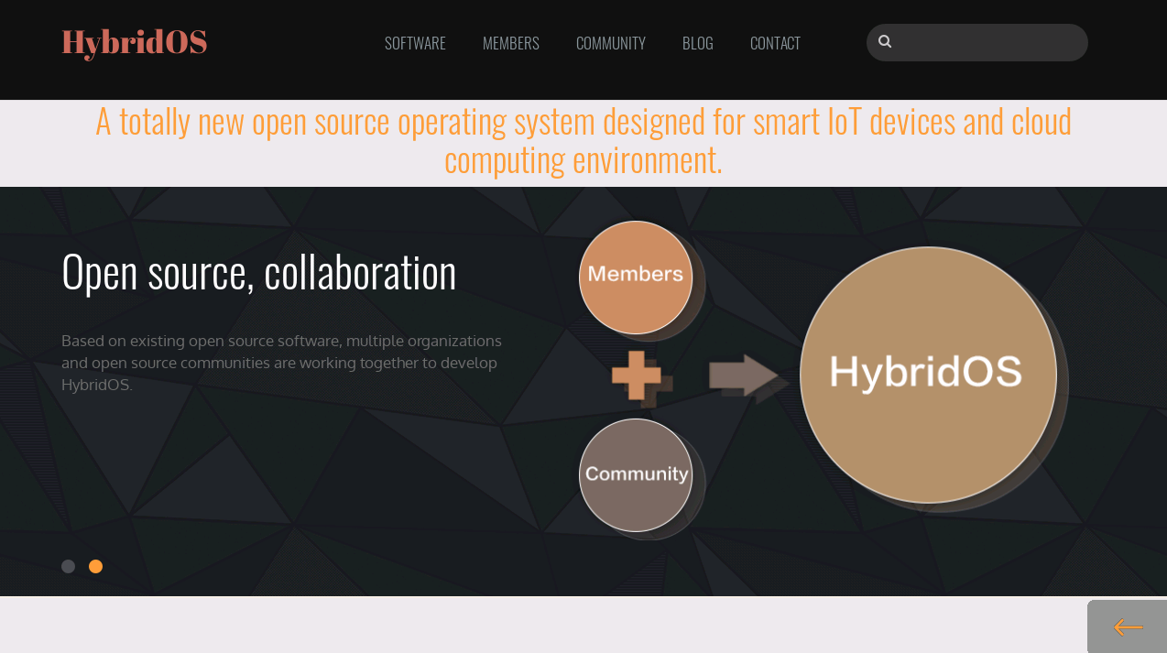
Task: Go to the COMMUNITY page
Action: point(611,43)
